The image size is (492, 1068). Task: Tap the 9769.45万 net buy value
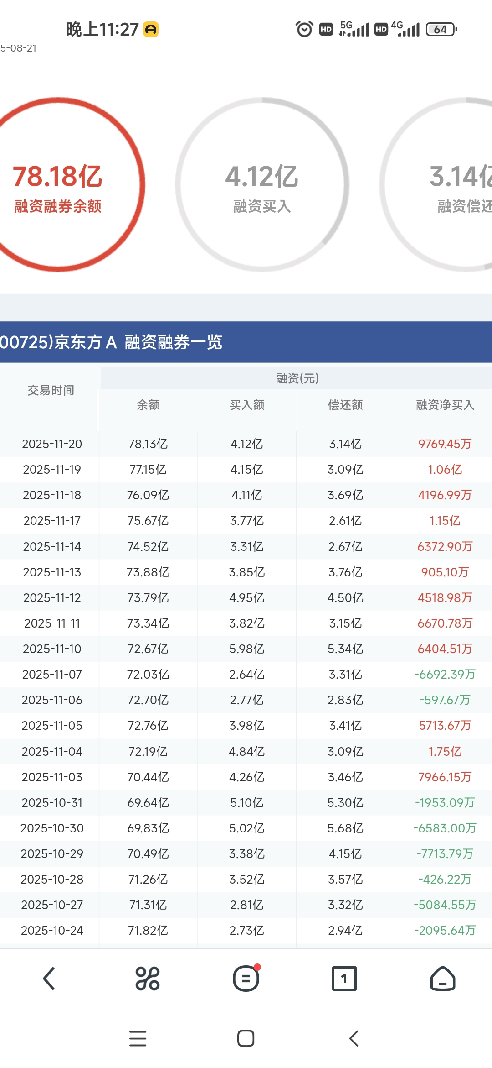pos(445,444)
